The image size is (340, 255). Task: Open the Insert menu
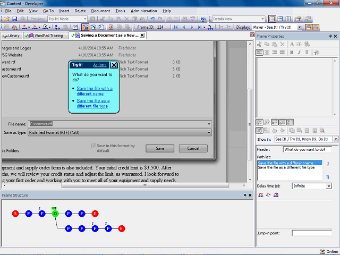[64, 11]
